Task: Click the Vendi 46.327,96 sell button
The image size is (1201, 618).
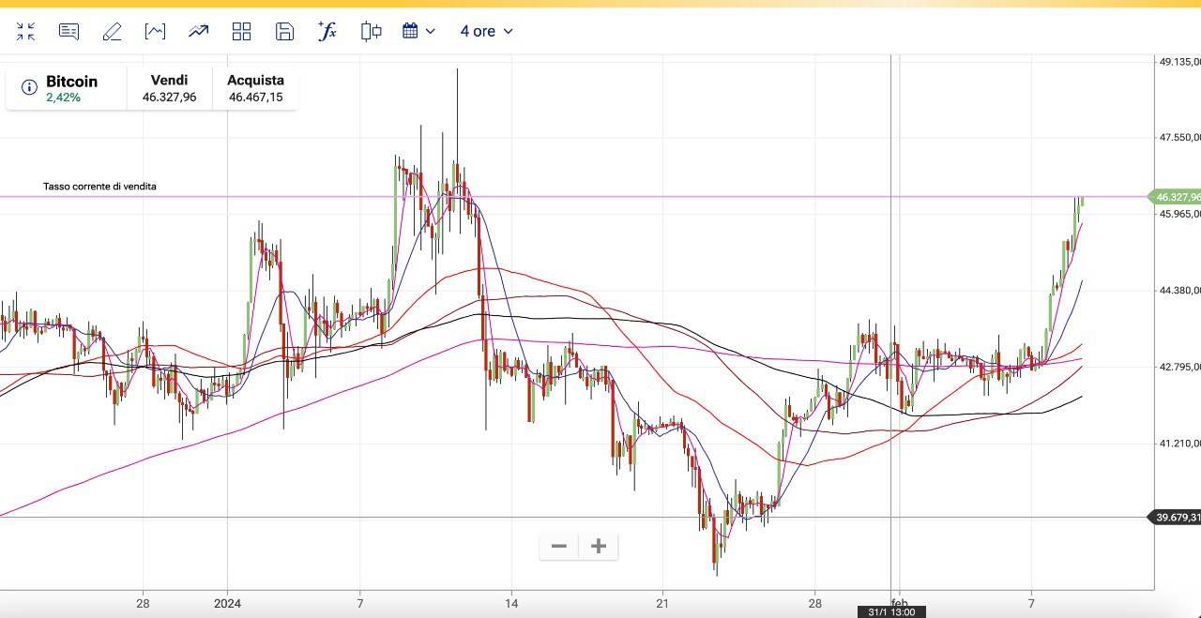Action: tap(169, 88)
